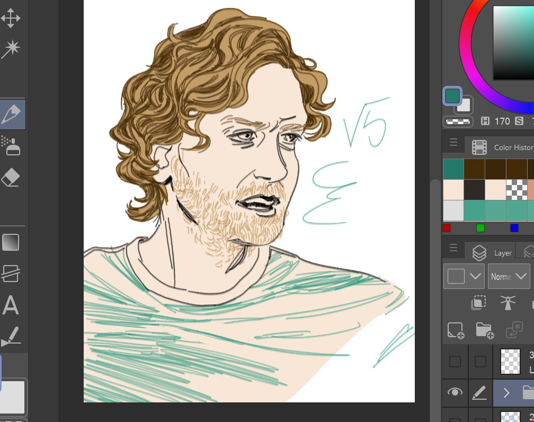Expand the layer folder chevron
This screenshot has width=534, height=422.
tap(506, 393)
